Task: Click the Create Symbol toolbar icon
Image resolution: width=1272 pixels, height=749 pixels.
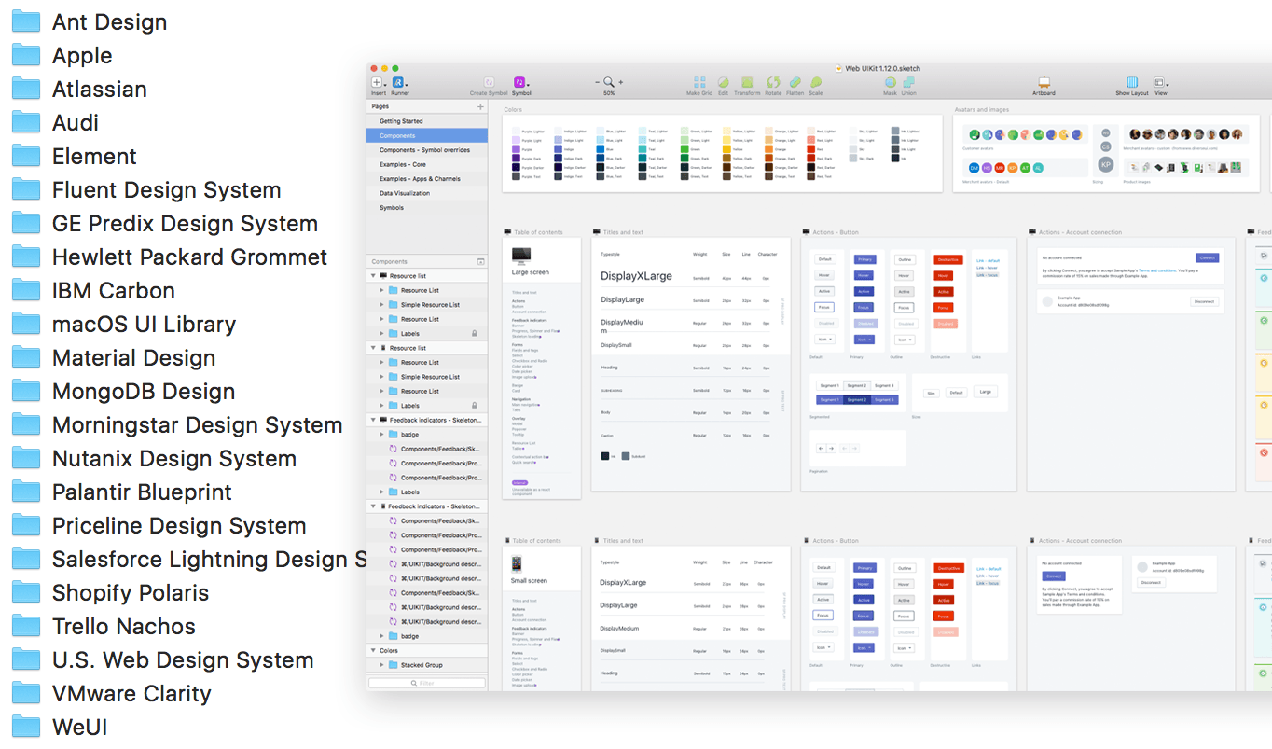Action: tap(489, 83)
